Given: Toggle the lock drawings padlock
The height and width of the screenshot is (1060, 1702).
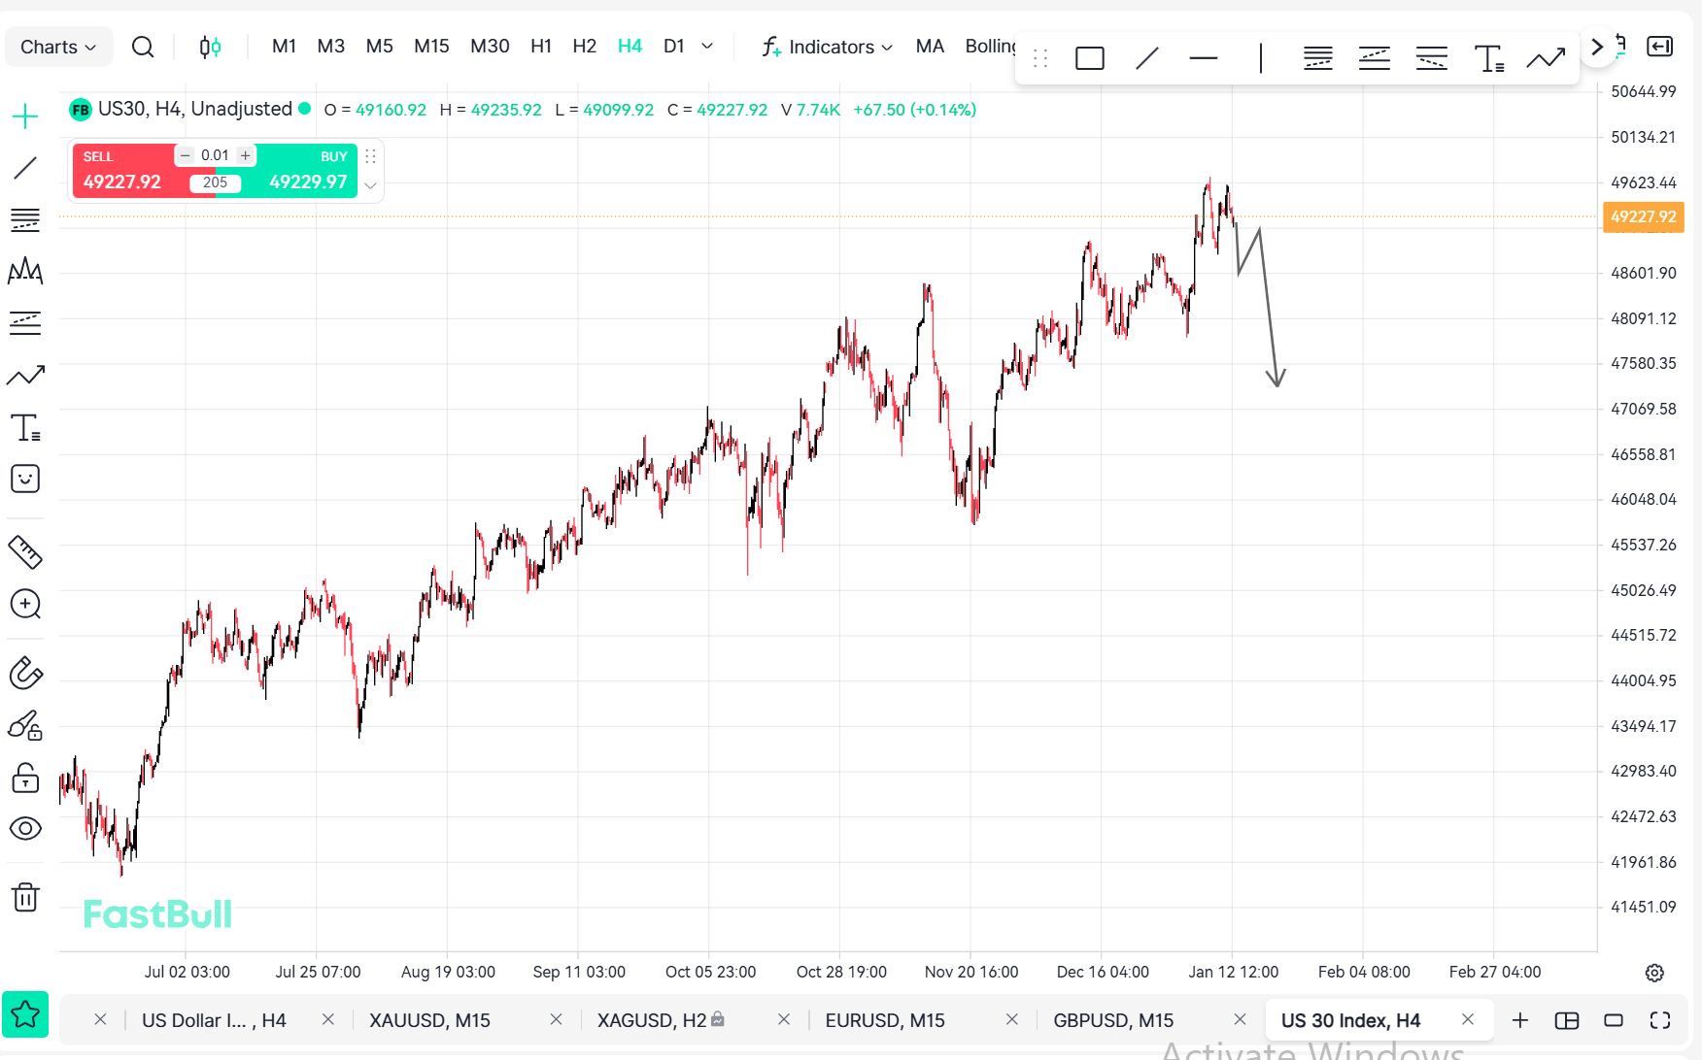Looking at the screenshot, I should coord(25,778).
